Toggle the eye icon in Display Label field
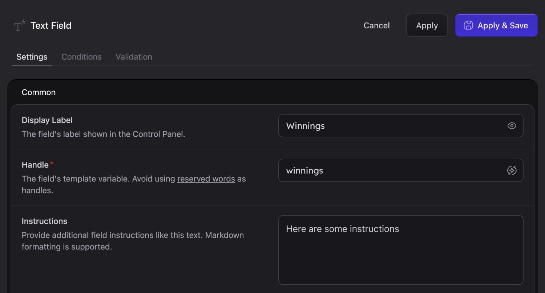Screen dimensions: 545x293 click(x=512, y=126)
